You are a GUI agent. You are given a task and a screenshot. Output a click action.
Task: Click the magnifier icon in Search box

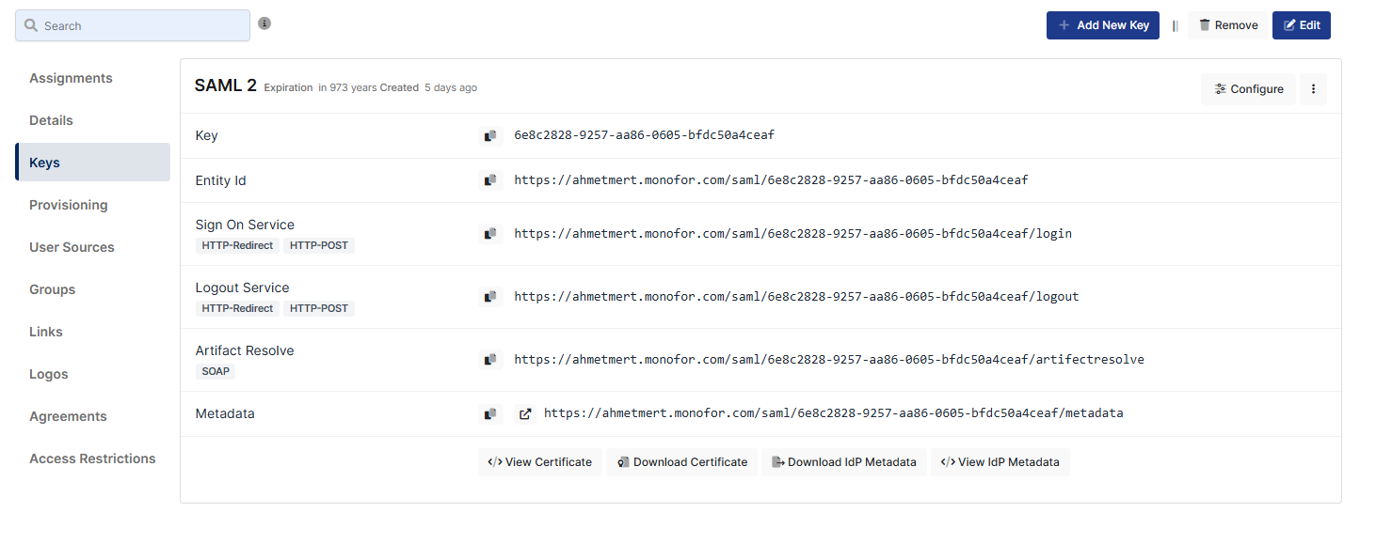point(31,25)
